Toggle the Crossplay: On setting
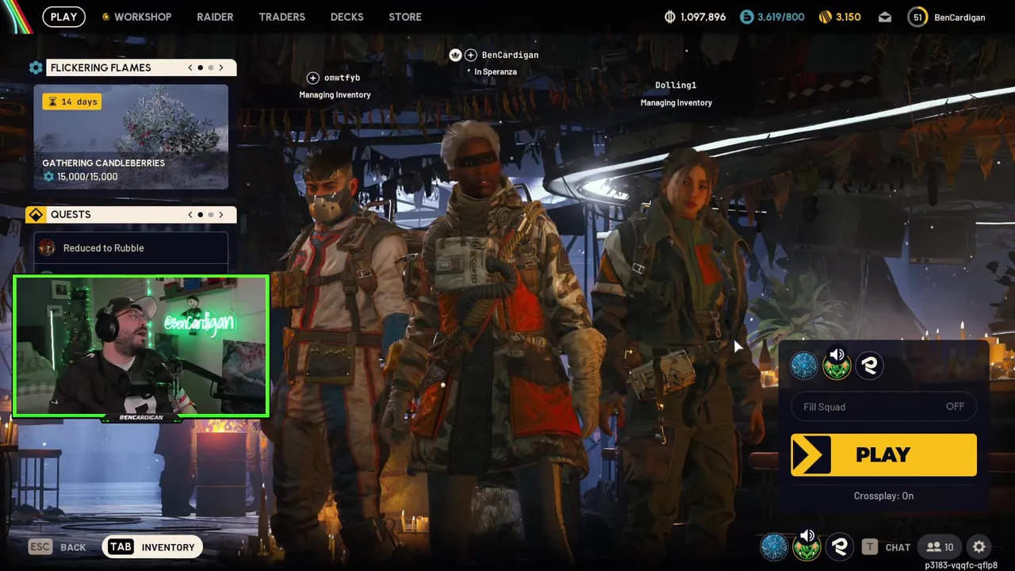 (x=883, y=496)
